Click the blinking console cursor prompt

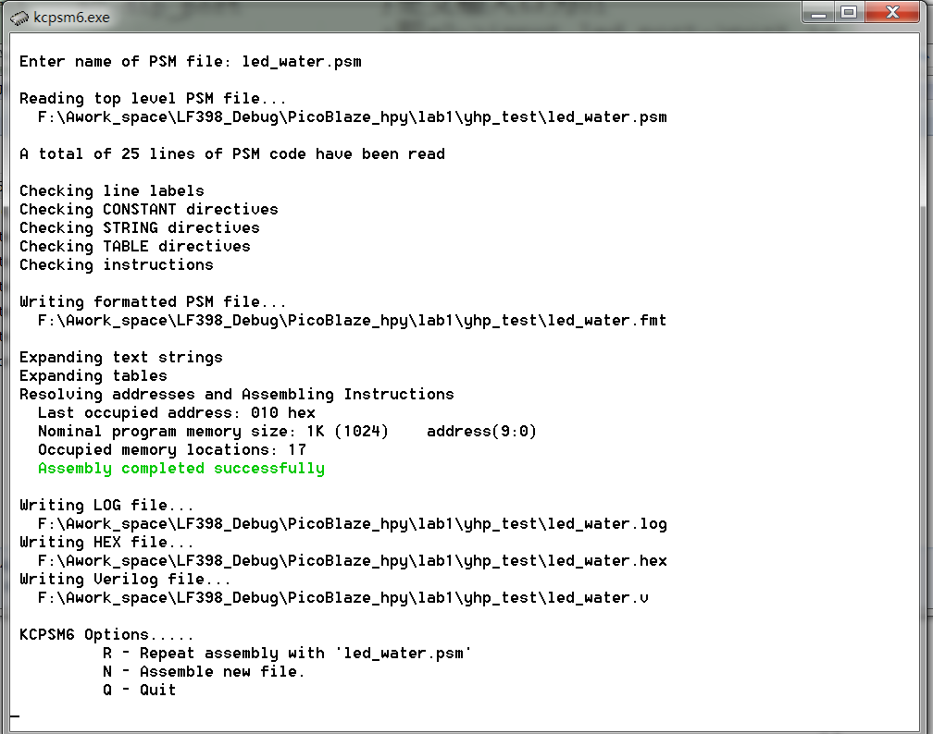point(15,716)
